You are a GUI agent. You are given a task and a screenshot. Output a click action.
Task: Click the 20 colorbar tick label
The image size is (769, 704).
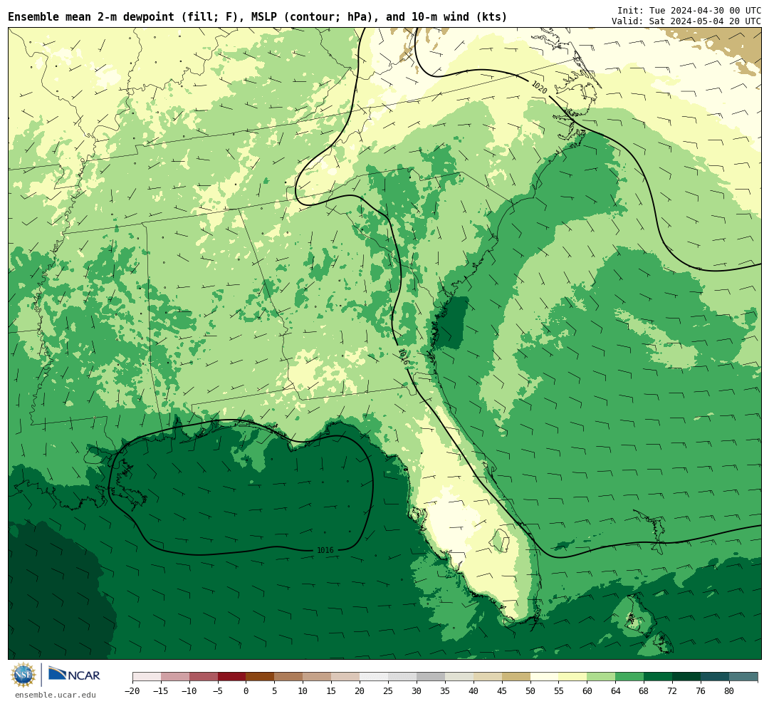coord(360,691)
